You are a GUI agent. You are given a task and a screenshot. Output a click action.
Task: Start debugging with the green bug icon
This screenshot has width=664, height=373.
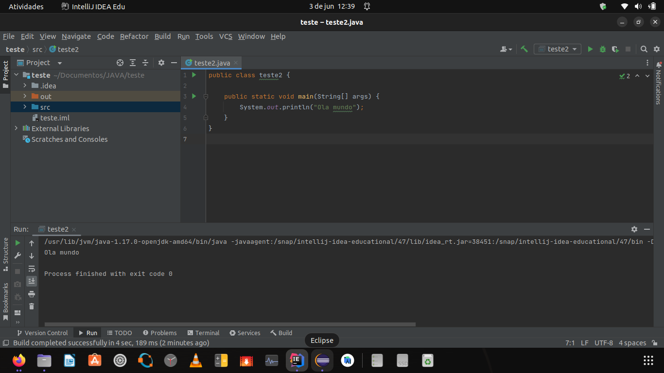603,49
